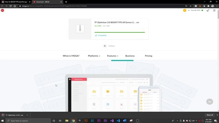Go back in browser history

tap(2, 6)
